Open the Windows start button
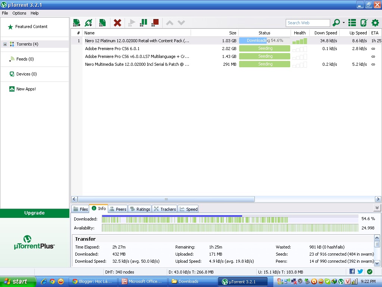This screenshot has height=287, width=382. tap(18, 282)
